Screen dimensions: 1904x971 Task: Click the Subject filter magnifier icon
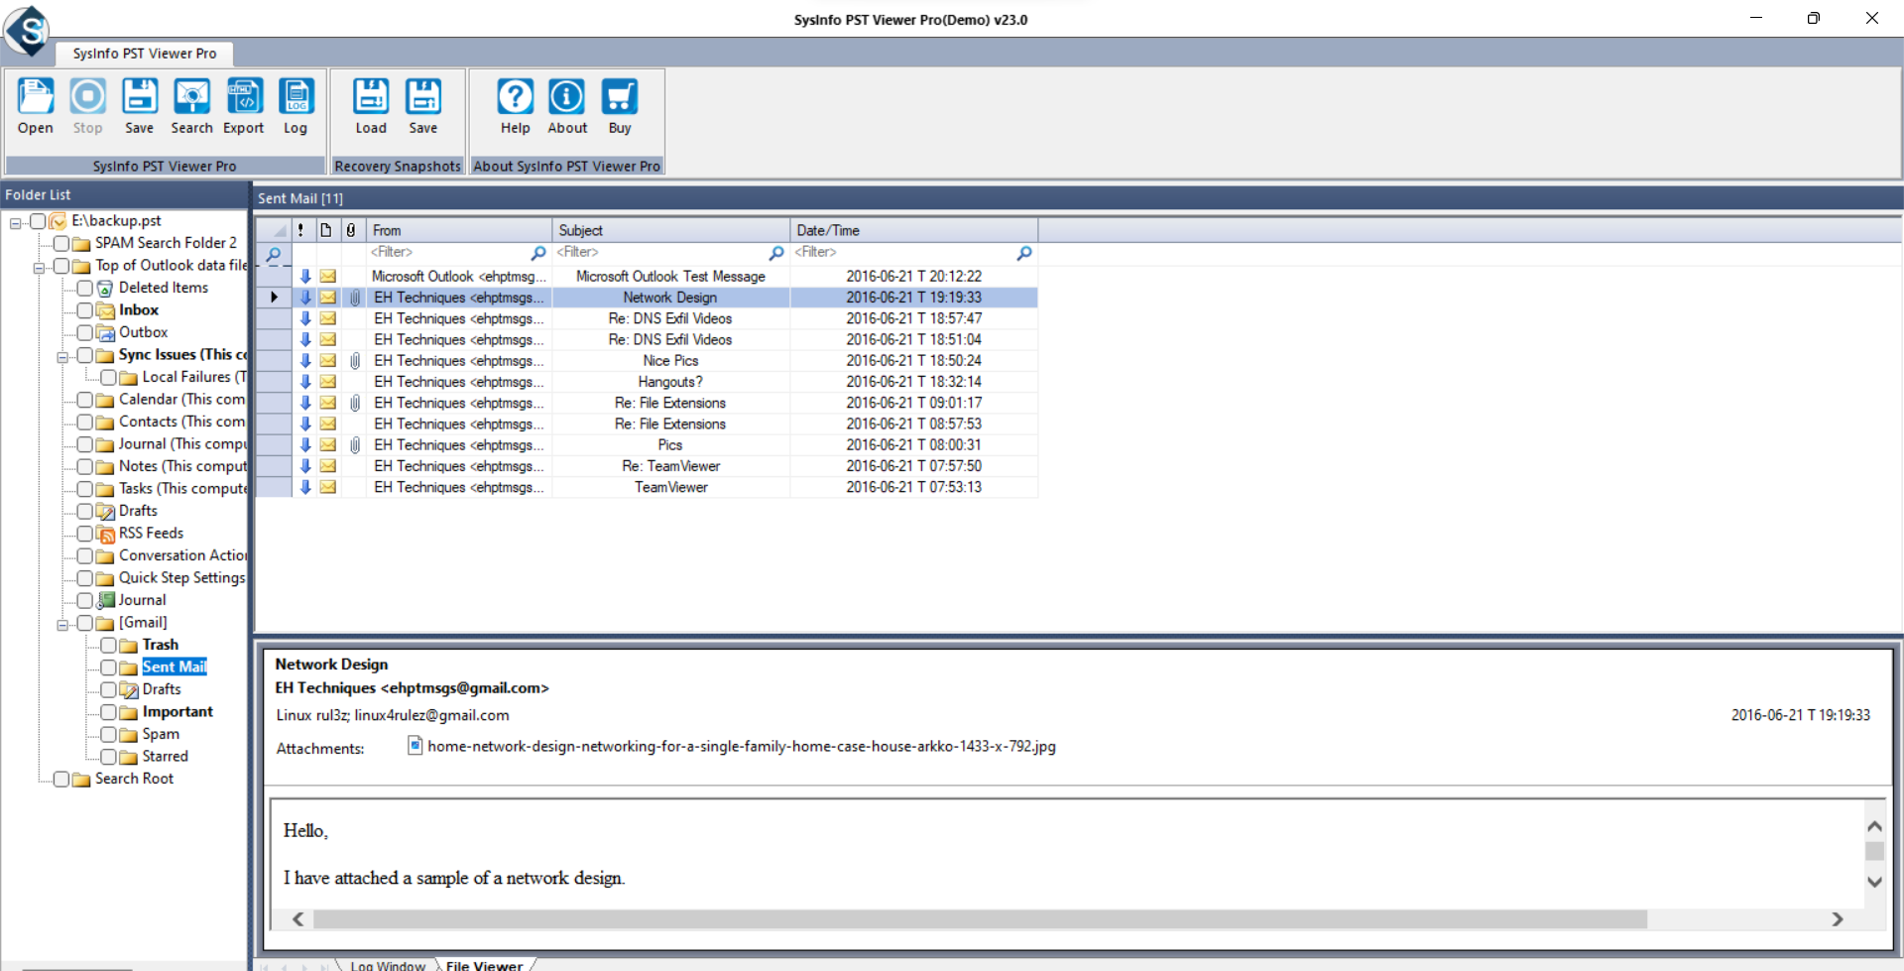coord(776,253)
